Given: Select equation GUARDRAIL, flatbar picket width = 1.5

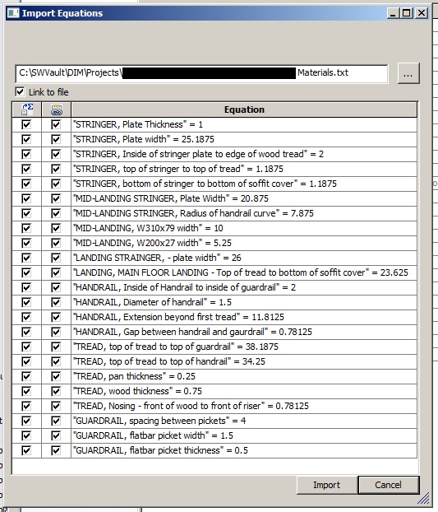Looking at the screenshot, I should point(244,436).
